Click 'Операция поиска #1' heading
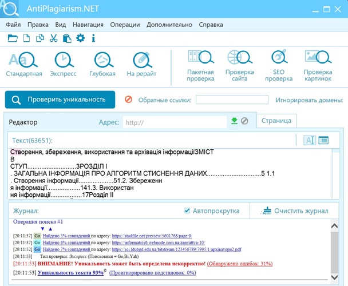 [38, 222]
